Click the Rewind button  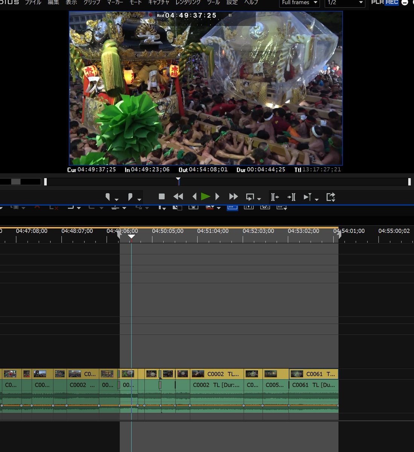pyautogui.click(x=178, y=197)
